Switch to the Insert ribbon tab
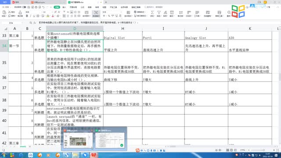The width and height of the screenshot is (281, 158). pos(64,7)
